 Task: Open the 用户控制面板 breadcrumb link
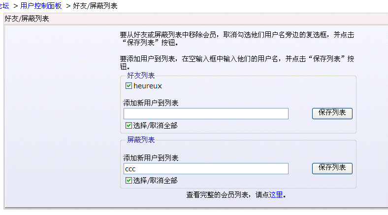(41, 5)
